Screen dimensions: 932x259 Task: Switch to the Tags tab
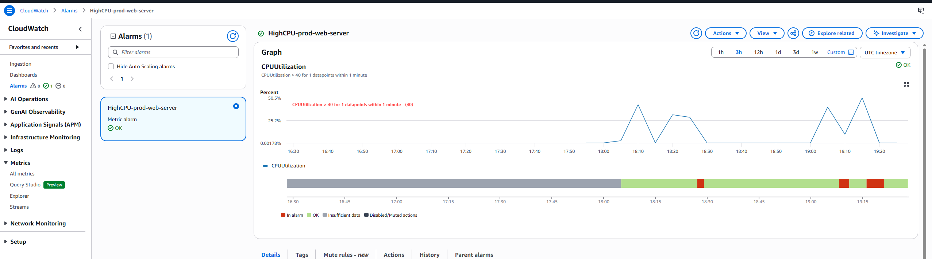(x=302, y=255)
